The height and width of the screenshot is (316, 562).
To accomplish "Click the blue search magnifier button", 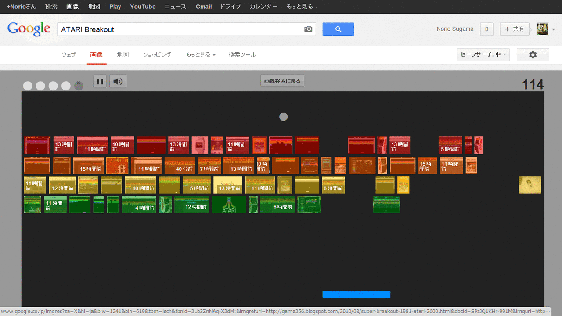I will pos(338,29).
